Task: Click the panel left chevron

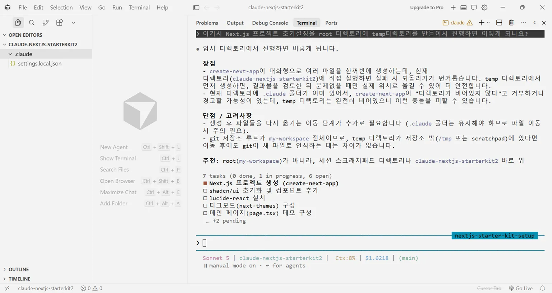Action: click(534, 23)
